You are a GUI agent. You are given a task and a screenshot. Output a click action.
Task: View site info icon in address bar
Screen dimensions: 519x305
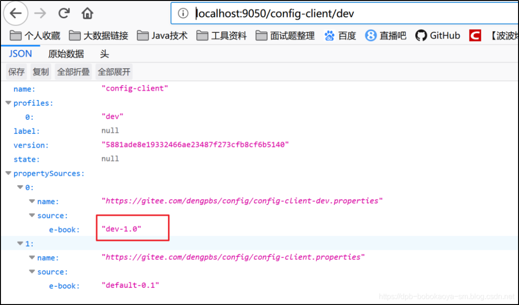183,13
